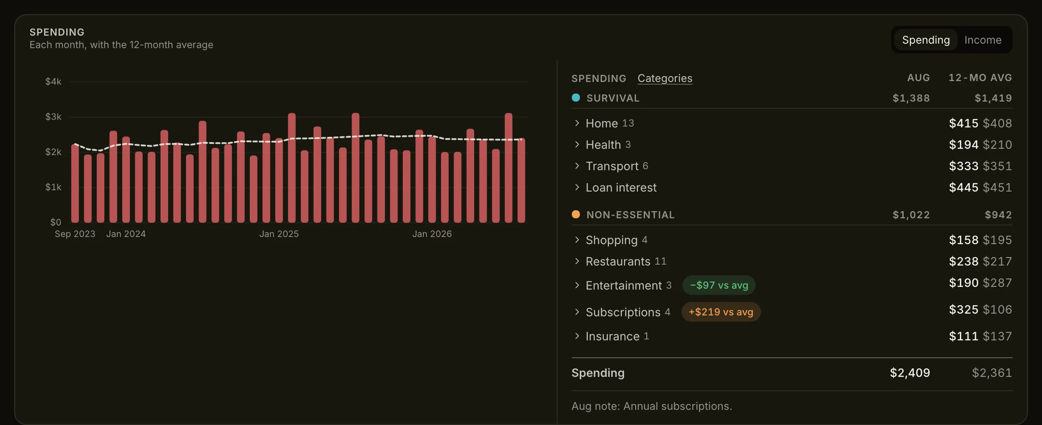Click the 12-MO AVG column header
This screenshot has width=1042, height=425.
pyautogui.click(x=980, y=78)
